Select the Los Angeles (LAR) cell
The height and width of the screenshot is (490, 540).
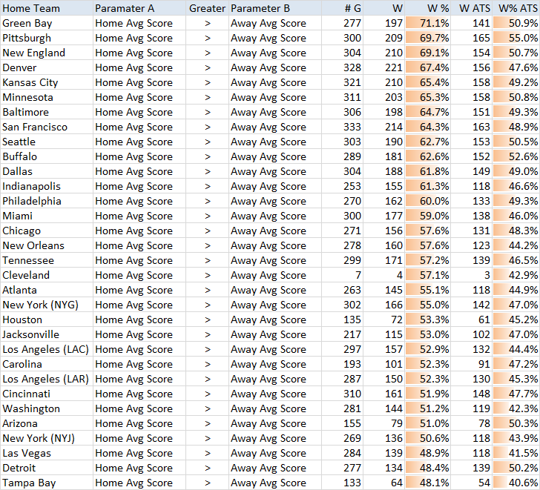click(47, 378)
